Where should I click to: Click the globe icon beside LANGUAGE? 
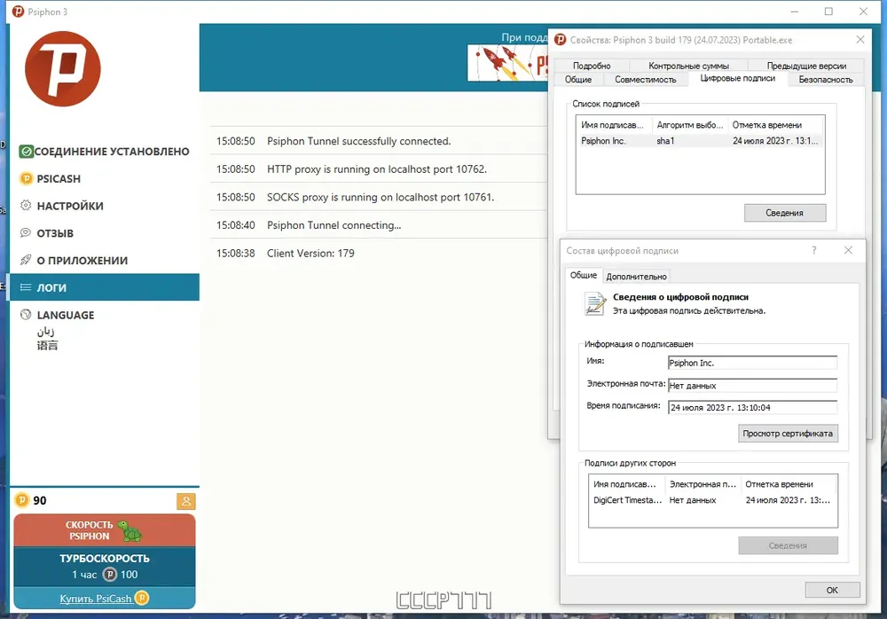[26, 315]
